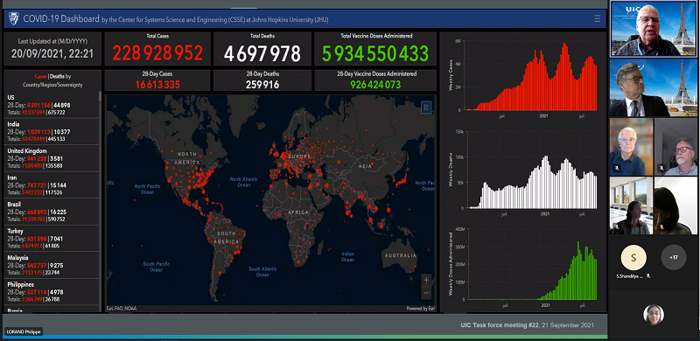This screenshot has width=700, height=341.
Task: Open the Powered by Esri link
Action: point(420,309)
